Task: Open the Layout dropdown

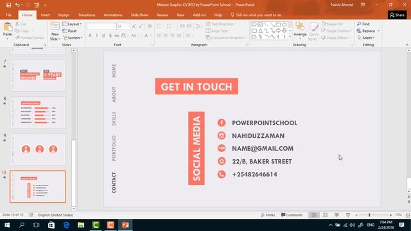Action: click(x=72, y=24)
